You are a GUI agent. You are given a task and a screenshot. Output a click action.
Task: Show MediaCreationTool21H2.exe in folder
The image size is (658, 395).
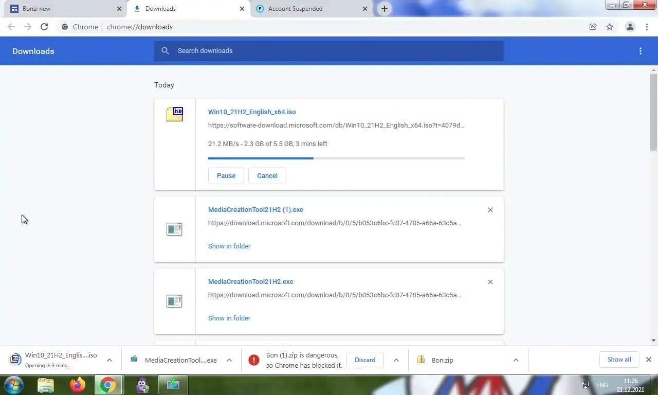click(x=229, y=318)
